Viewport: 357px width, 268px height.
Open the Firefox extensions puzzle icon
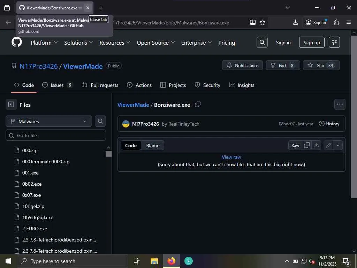[x=336, y=22]
